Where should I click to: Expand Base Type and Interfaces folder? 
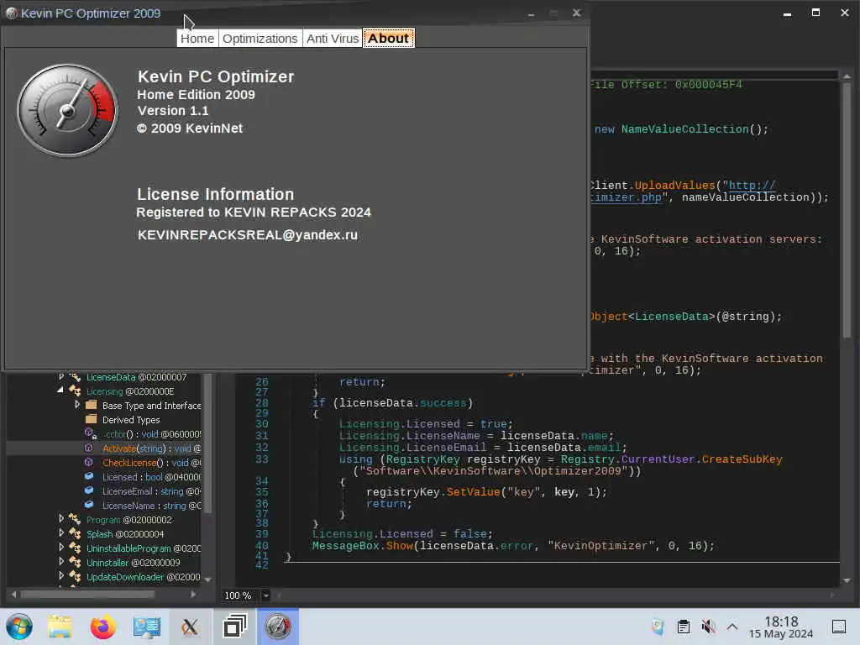pyautogui.click(x=77, y=404)
